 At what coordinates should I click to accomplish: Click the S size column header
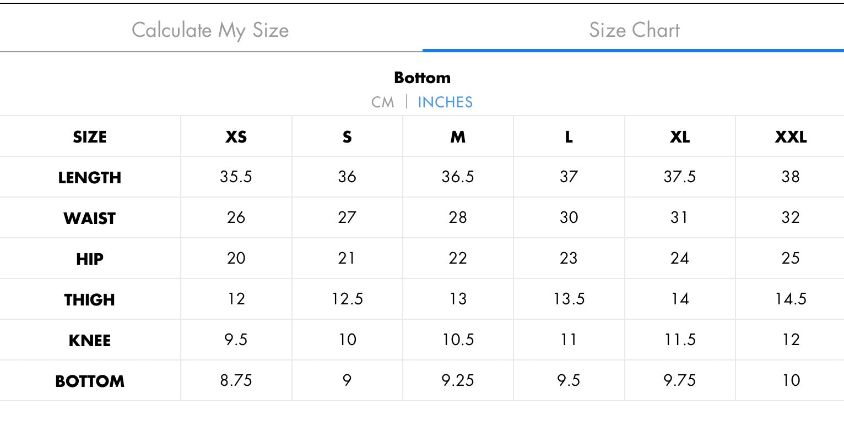347,137
